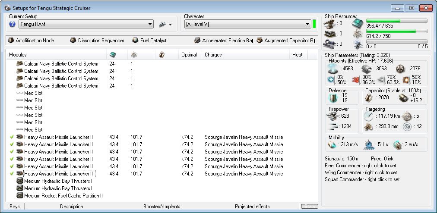This screenshot has height=213, width=437.
Task: Click the CPU icon beside 356.47 / 635
Action: [x=358, y=24]
